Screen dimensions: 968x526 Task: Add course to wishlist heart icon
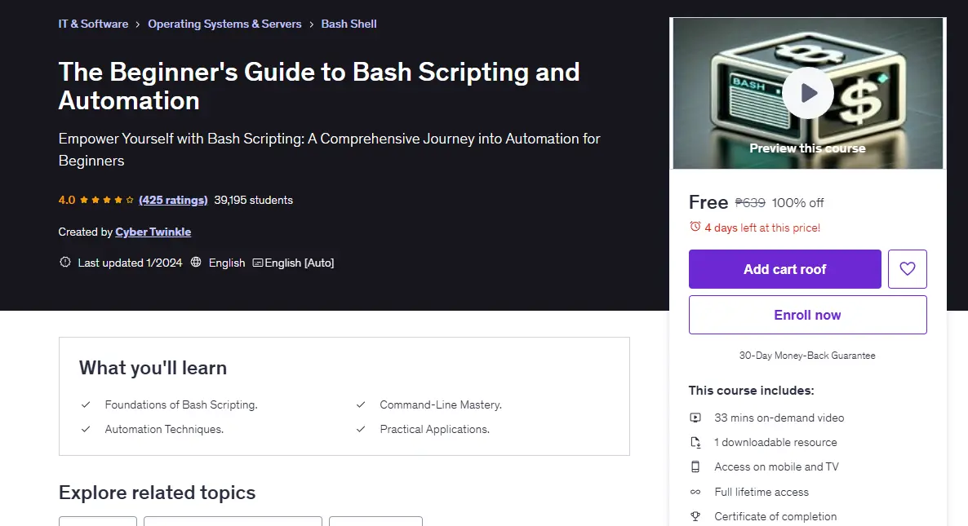coord(907,269)
